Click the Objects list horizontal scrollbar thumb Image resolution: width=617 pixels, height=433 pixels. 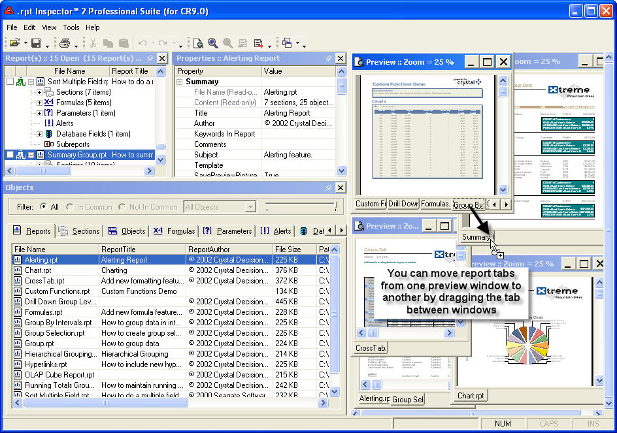pyautogui.click(x=105, y=403)
